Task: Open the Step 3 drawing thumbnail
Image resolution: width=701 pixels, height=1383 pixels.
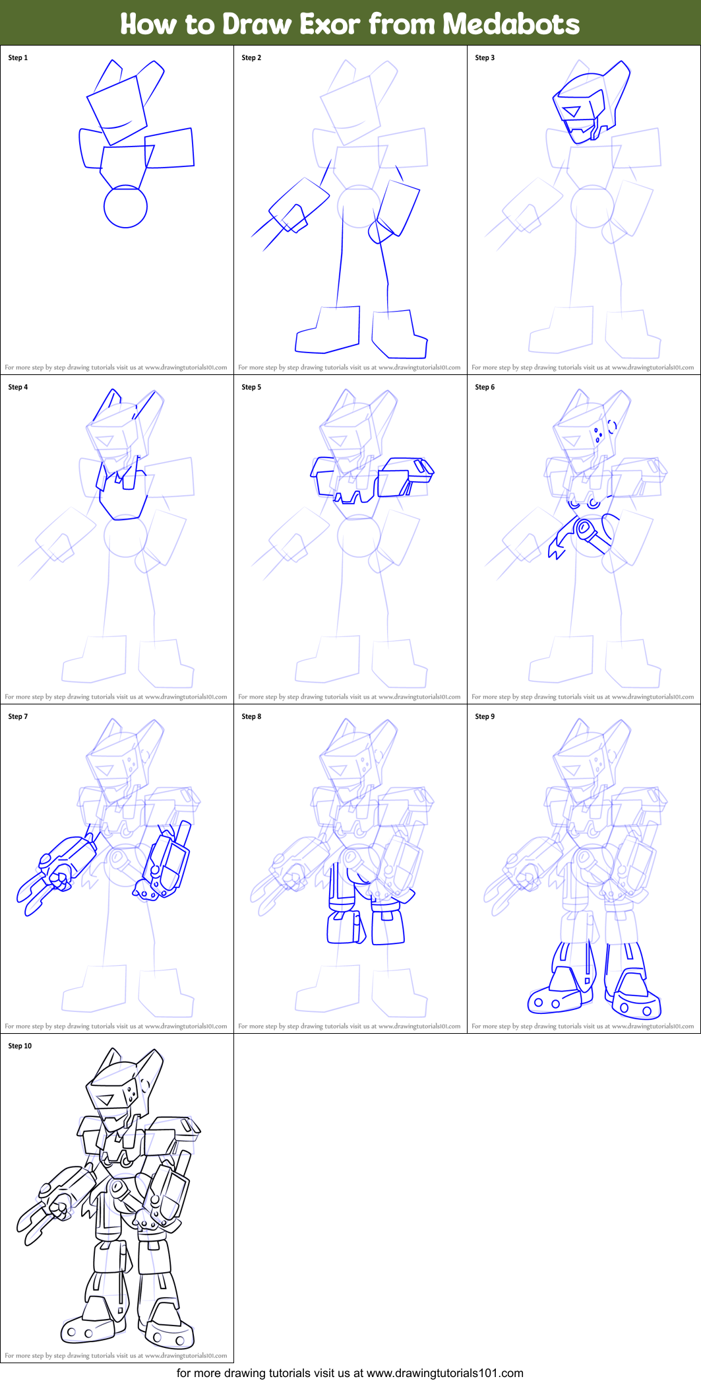Action: pos(584,210)
